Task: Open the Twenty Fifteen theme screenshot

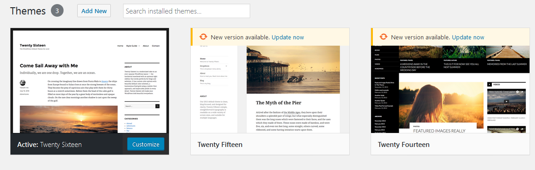Action: pos(270,90)
